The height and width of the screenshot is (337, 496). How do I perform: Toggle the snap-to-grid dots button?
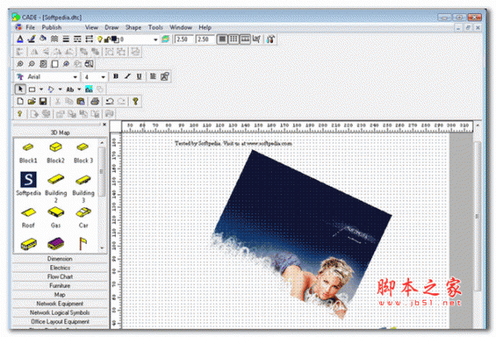pyautogui.click(x=233, y=39)
